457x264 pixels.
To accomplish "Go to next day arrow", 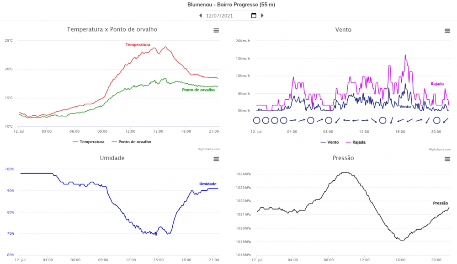I will [262, 16].
